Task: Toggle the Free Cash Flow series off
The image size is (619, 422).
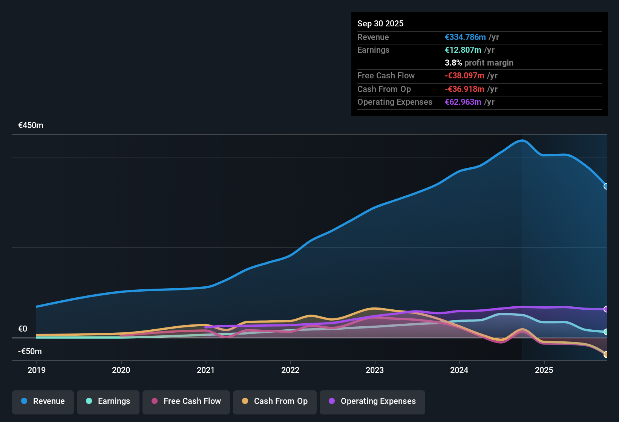Action: coord(186,402)
